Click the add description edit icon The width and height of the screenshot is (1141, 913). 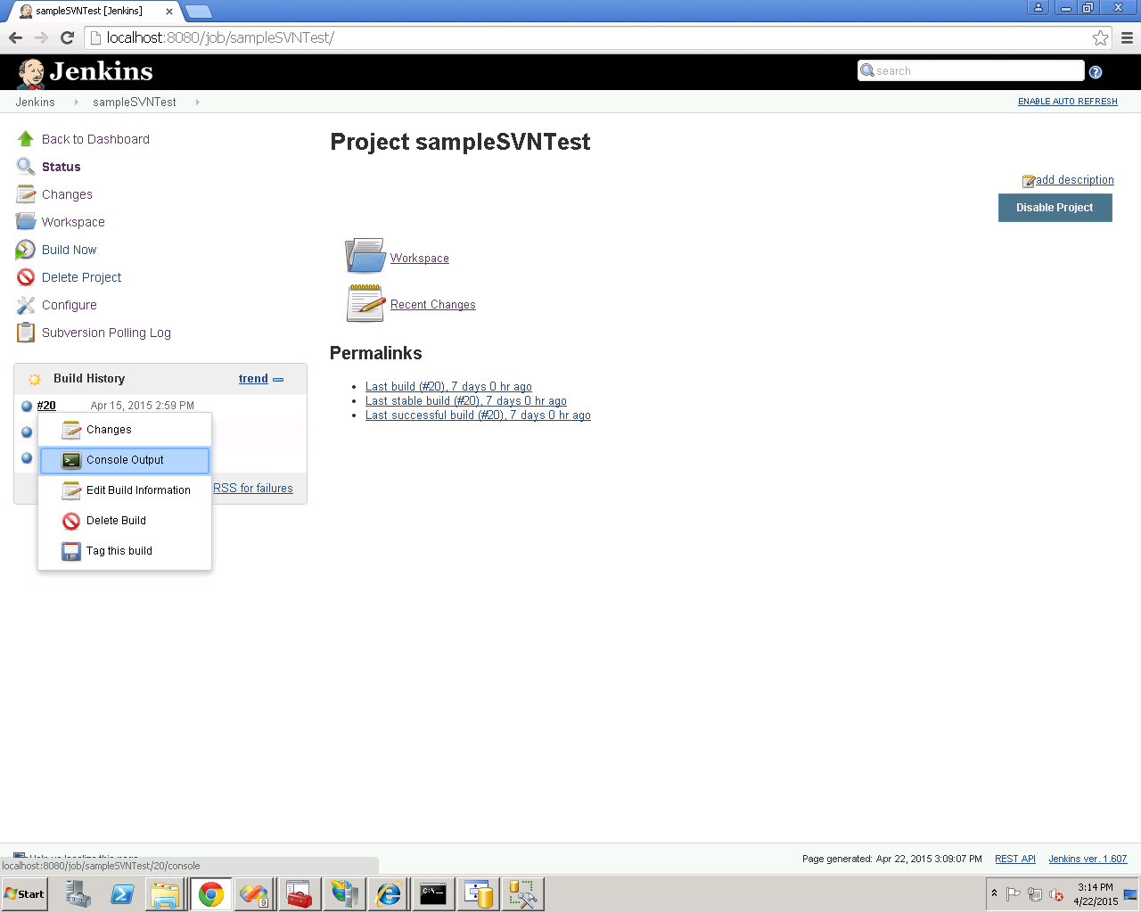[1029, 181]
